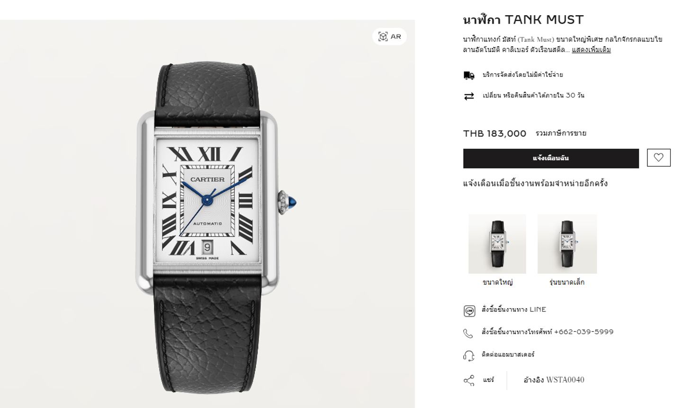Select the รุ่นขนาดเล็ก small model thumbnail
The height and width of the screenshot is (408, 682).
(x=567, y=244)
